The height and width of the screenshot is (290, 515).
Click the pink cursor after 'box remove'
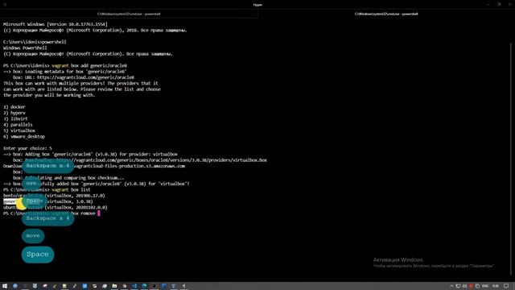(98, 213)
